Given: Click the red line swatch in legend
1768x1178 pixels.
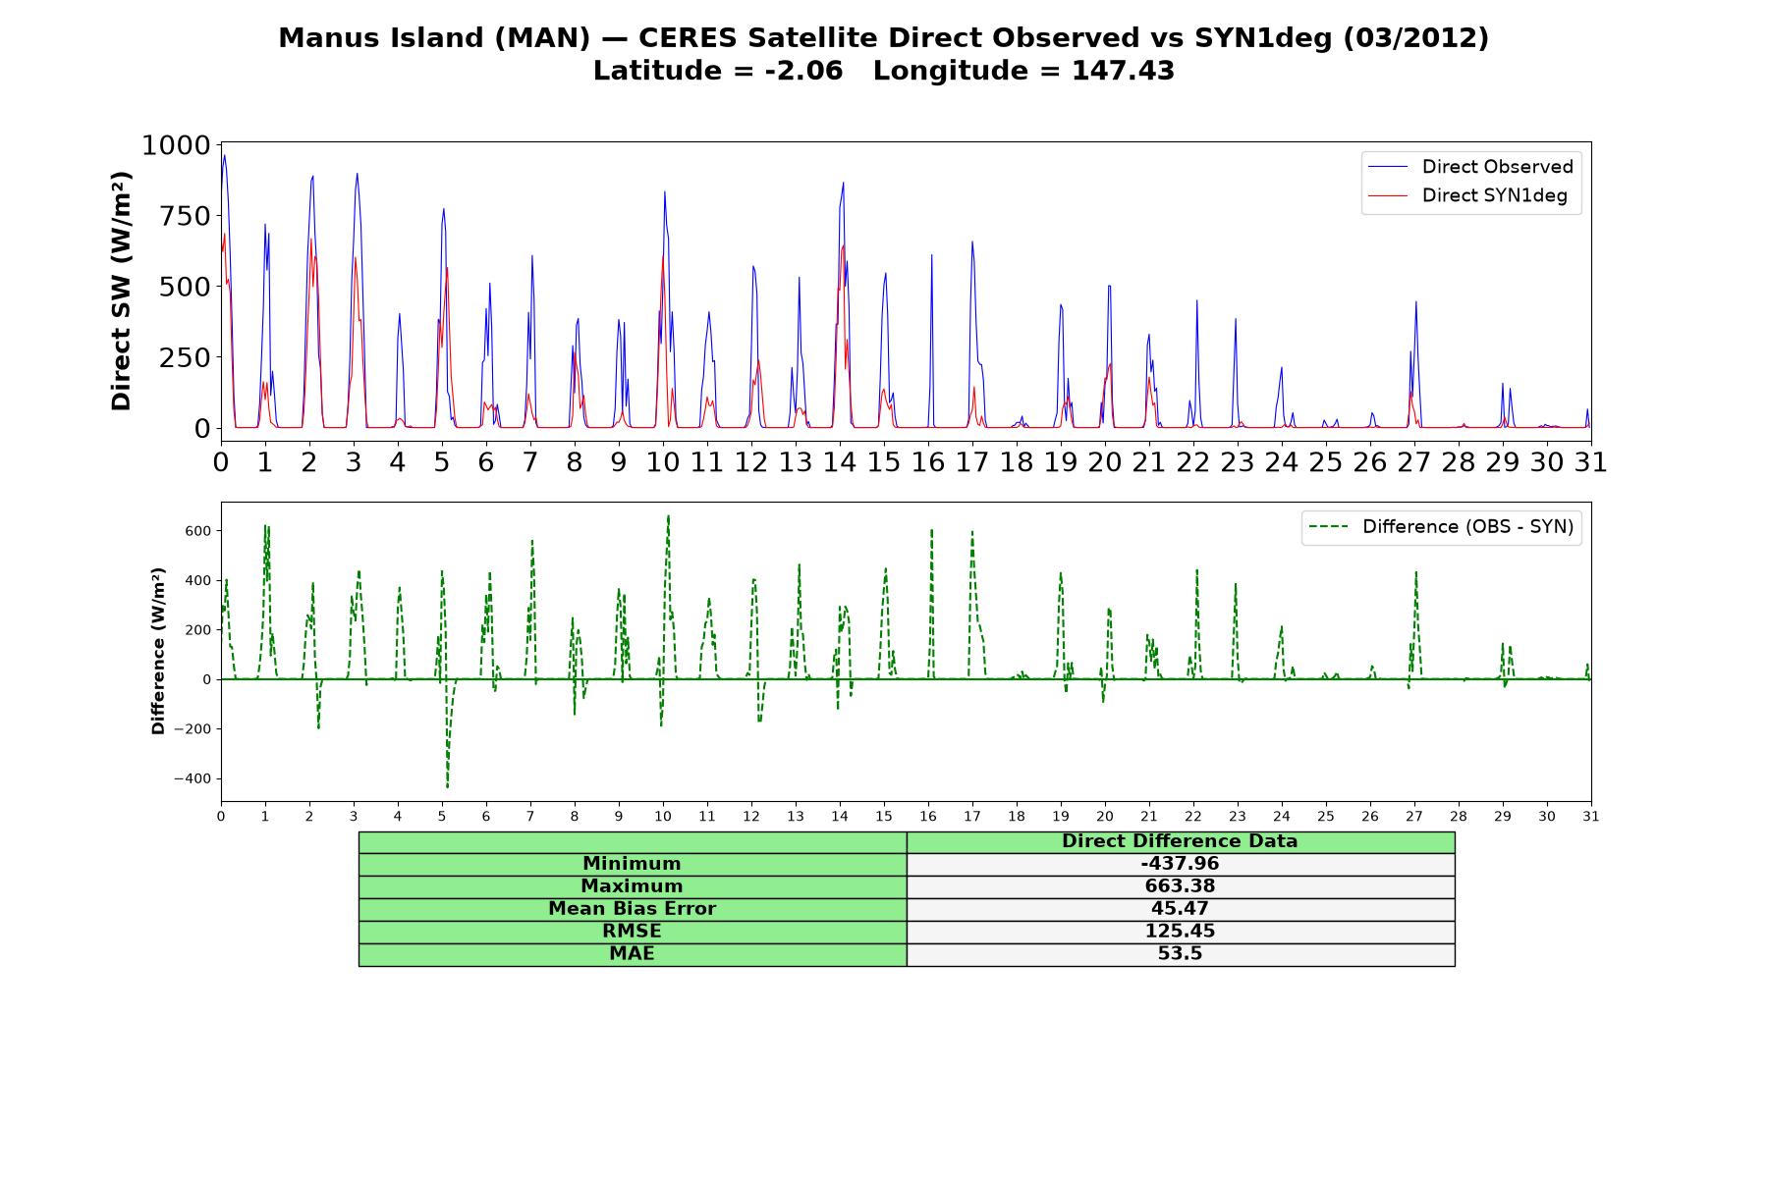Looking at the screenshot, I should pyautogui.click(x=1389, y=195).
